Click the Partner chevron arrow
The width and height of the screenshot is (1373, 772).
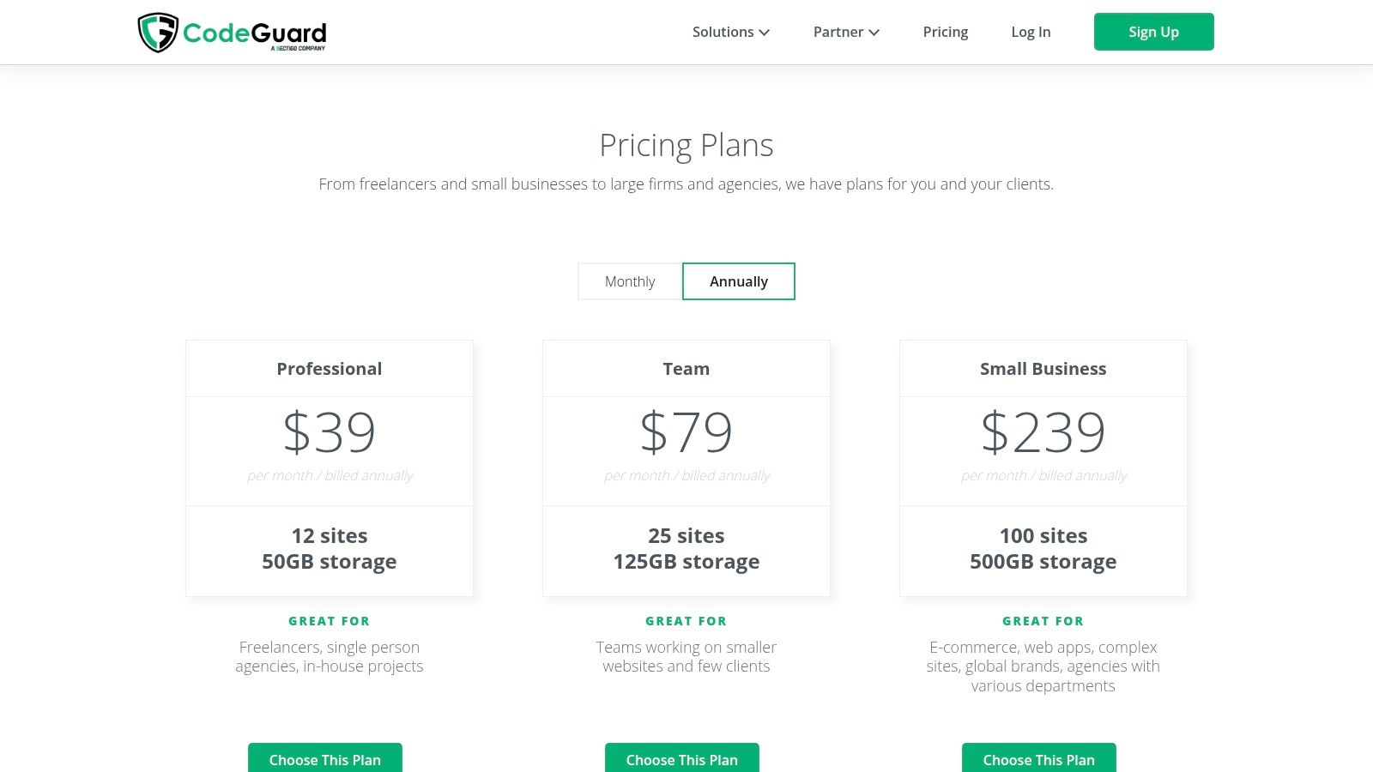click(x=874, y=33)
